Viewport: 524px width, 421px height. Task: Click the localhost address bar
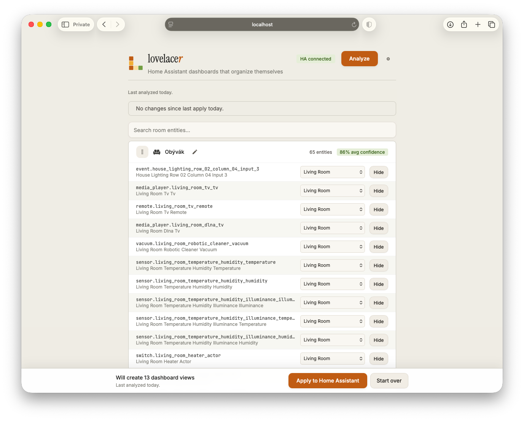point(262,24)
